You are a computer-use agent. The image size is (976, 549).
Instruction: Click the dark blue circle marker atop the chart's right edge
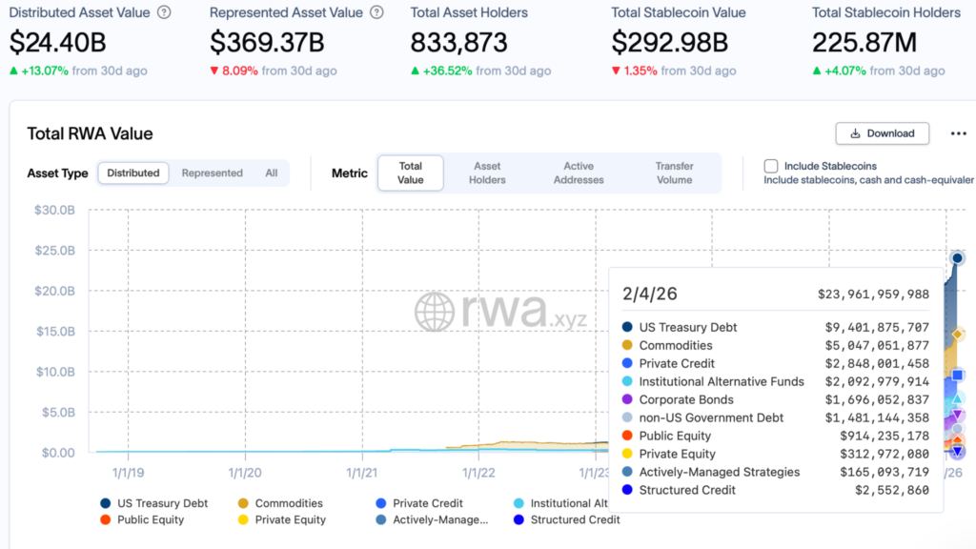click(x=957, y=257)
